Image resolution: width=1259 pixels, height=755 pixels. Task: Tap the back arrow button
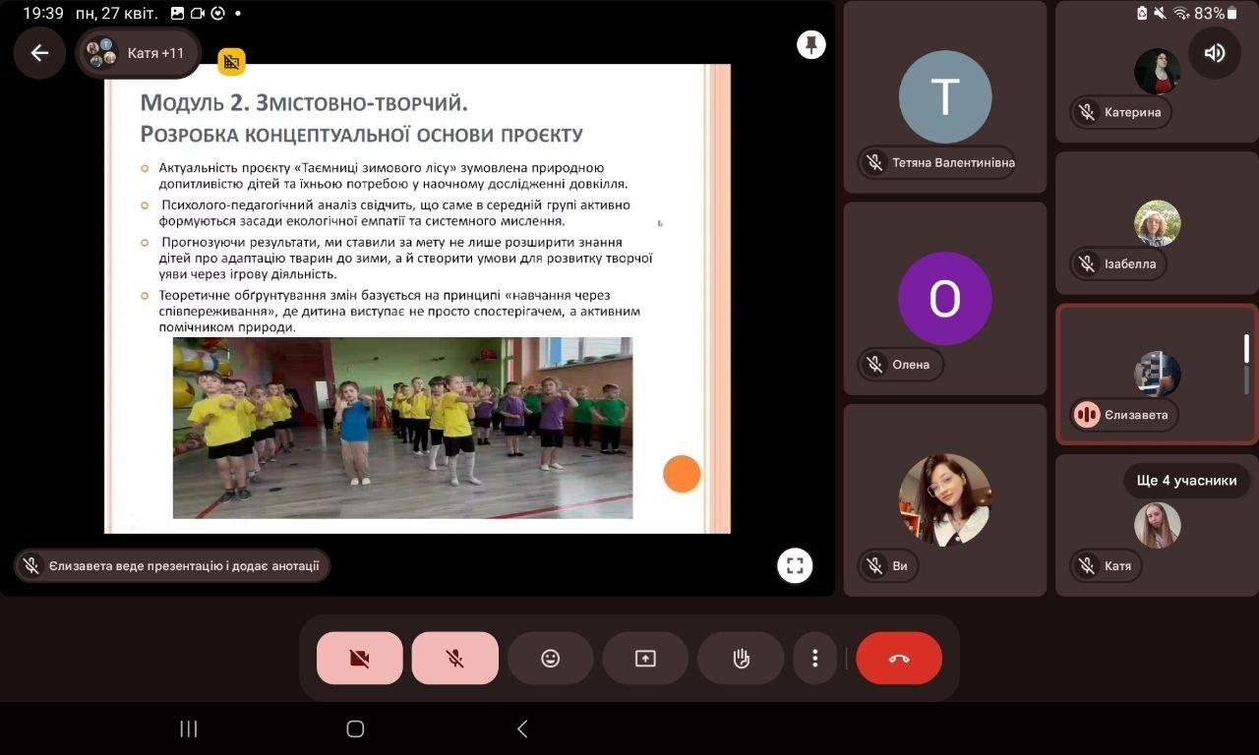click(x=39, y=53)
